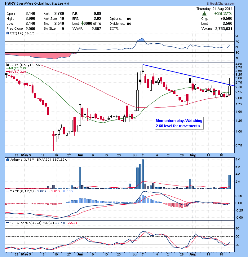
Task: Click the Ask Size value 10
Action: pyautogui.click(x=62, y=19)
